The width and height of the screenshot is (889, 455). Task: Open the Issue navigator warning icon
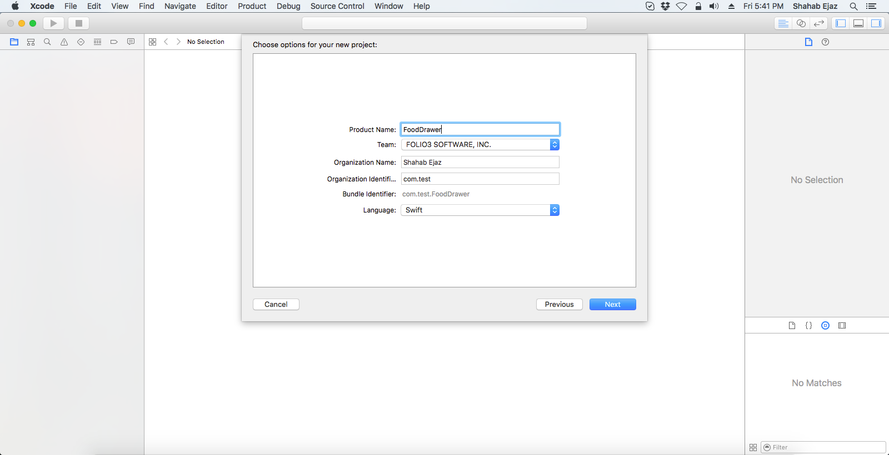pyautogui.click(x=64, y=42)
